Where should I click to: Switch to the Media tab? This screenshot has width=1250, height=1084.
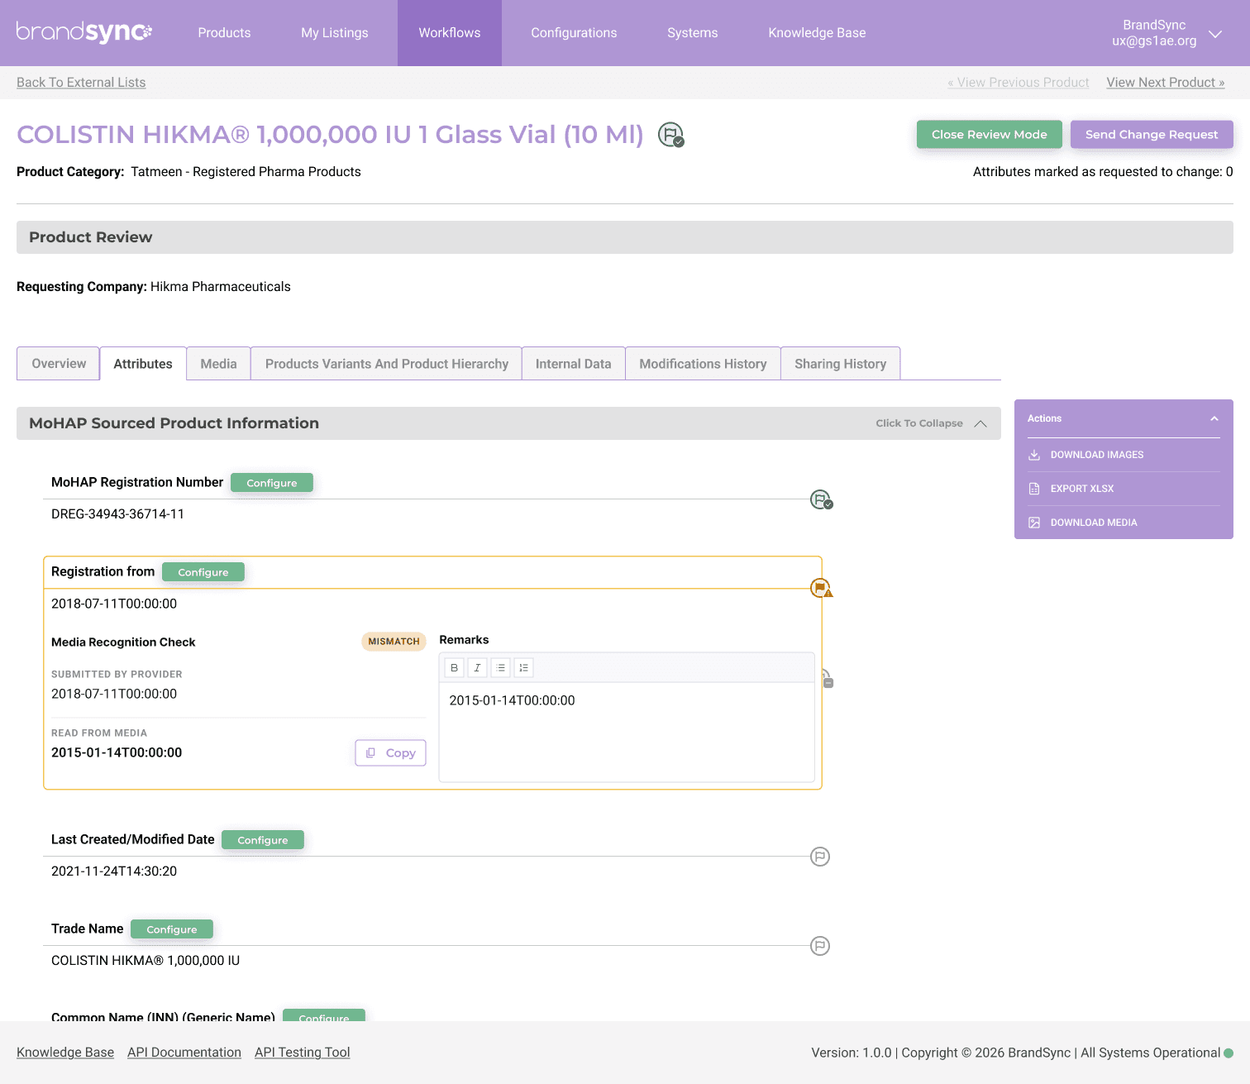218,364
